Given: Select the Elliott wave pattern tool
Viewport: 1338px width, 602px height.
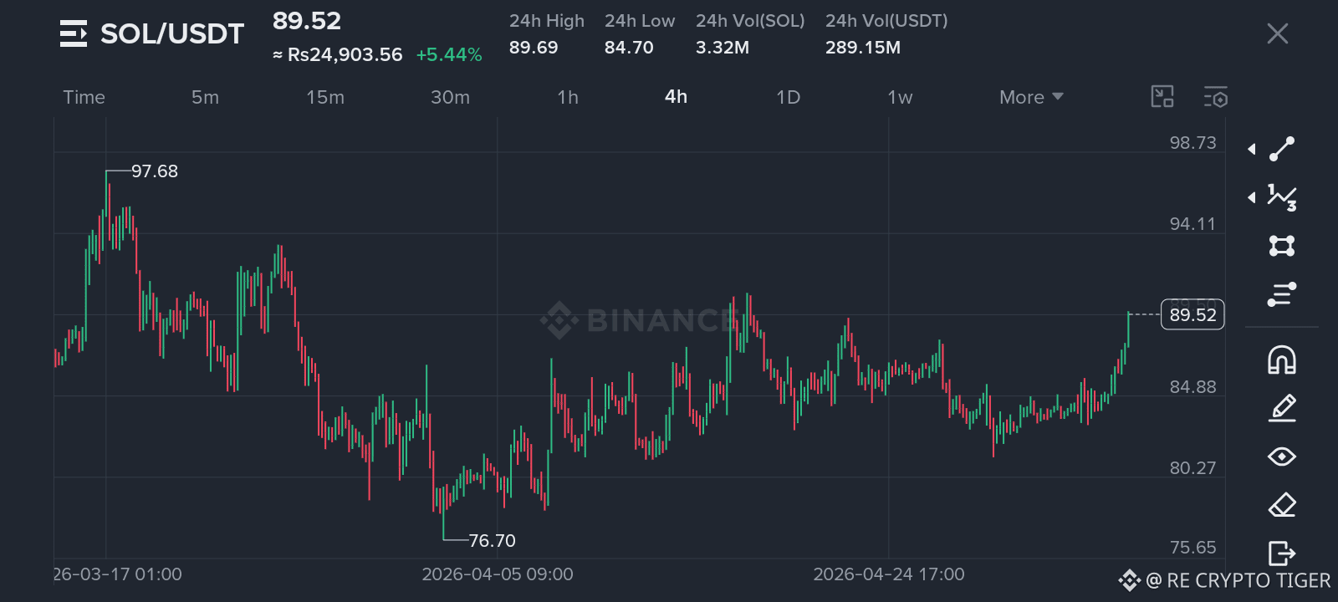Looking at the screenshot, I should click(1282, 197).
